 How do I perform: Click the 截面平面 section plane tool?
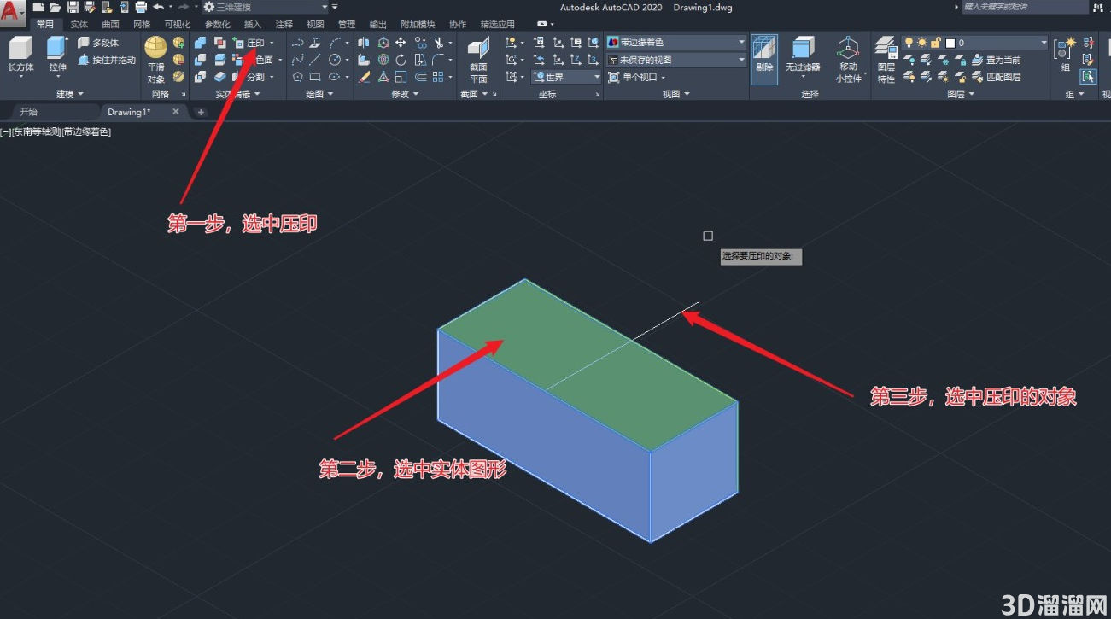[x=478, y=60]
